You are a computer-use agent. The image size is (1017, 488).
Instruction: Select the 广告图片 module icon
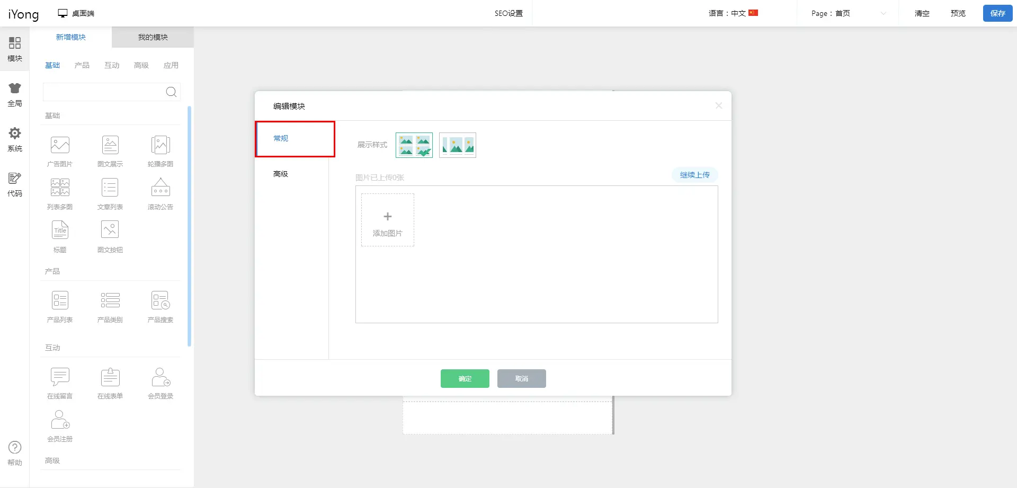[60, 145]
